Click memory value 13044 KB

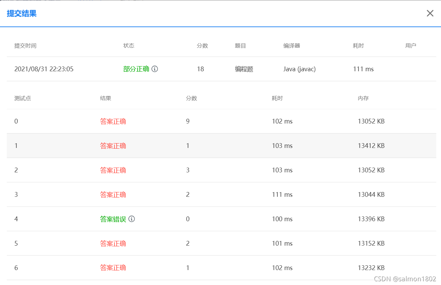click(x=371, y=194)
